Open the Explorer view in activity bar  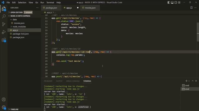coord(4,9)
